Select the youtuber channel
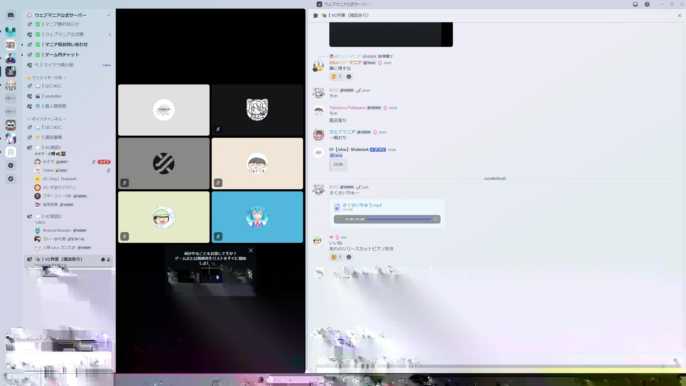 click(53, 96)
